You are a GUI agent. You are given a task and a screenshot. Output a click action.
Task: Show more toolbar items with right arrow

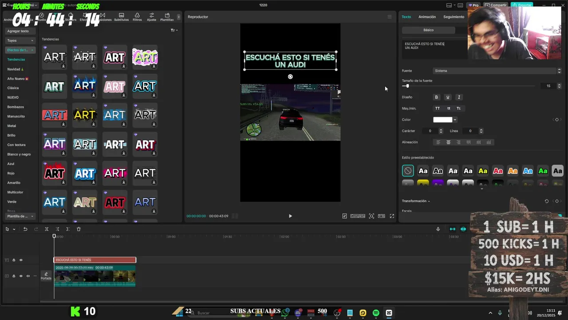point(179,17)
